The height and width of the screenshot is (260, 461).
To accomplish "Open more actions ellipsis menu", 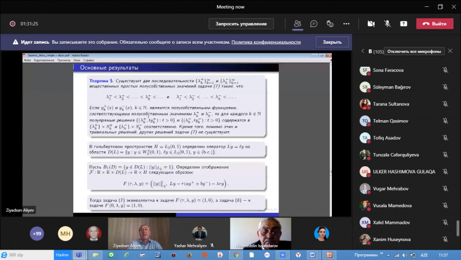I will [346, 24].
